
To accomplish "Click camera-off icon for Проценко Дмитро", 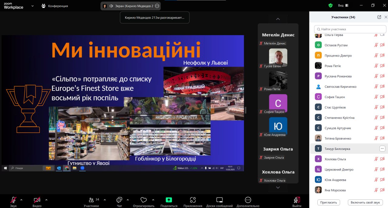I will click(382, 55).
